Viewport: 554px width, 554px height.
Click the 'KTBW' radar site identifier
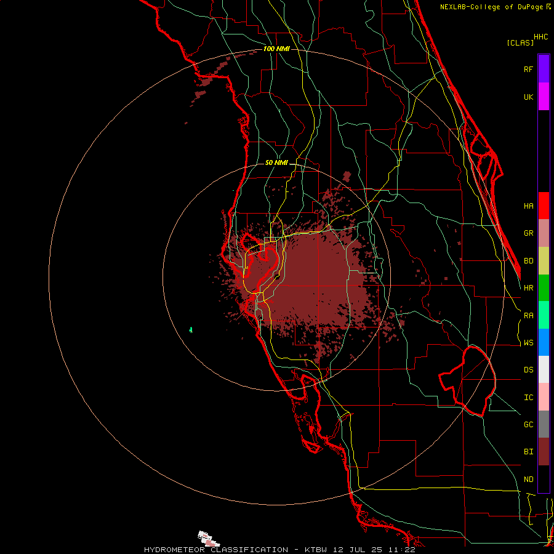316,550
